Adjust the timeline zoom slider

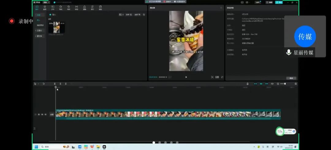[x=285, y=84]
